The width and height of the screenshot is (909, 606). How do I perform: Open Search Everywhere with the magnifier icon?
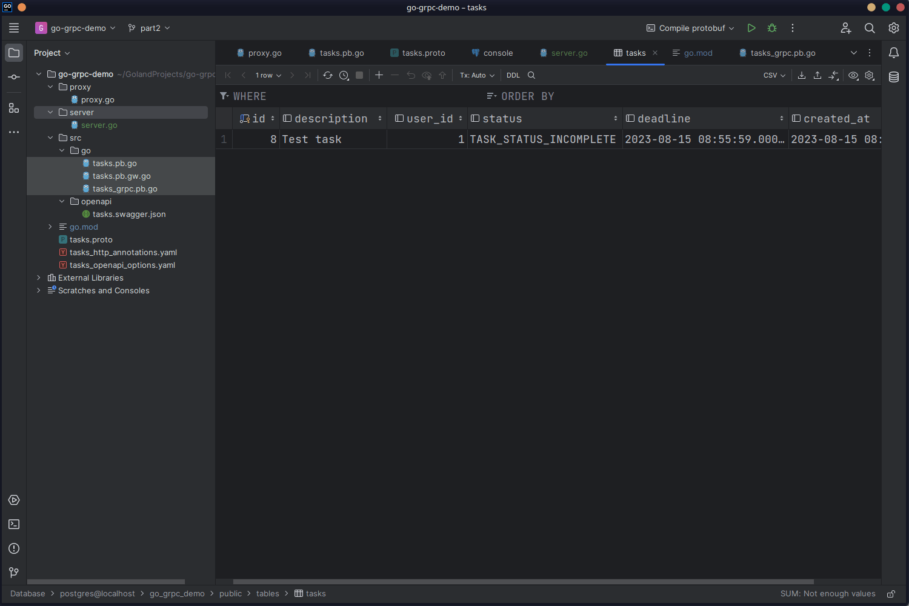pyautogui.click(x=870, y=28)
